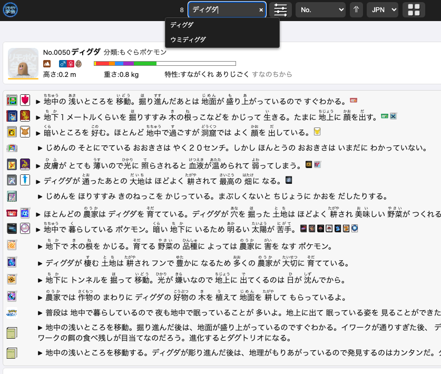Select the book icon on the イワークが通りすぎた後 row
The height and width of the screenshot is (374, 441).
[x=12, y=333]
